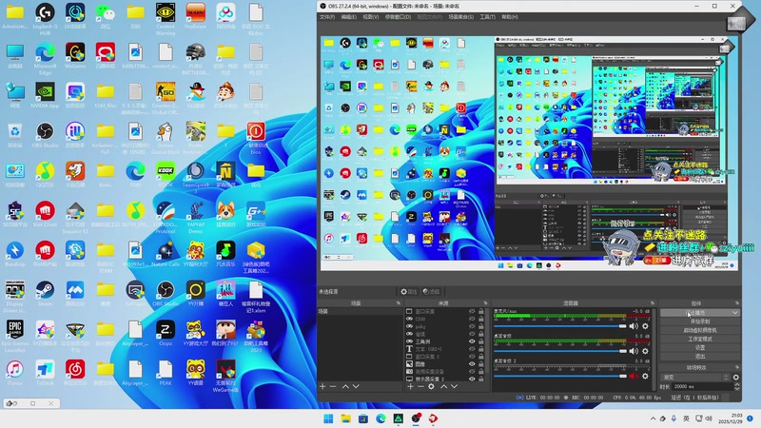Image resolution: width=761 pixels, height=428 pixels.
Task: Open 桌面音频 audio settings gear
Action: click(x=646, y=351)
